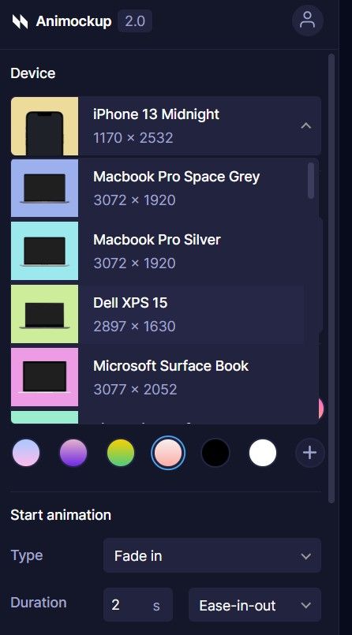The height and width of the screenshot is (635, 352).
Task: Open the Ease-in-out easing dropdown
Action: tap(255, 606)
